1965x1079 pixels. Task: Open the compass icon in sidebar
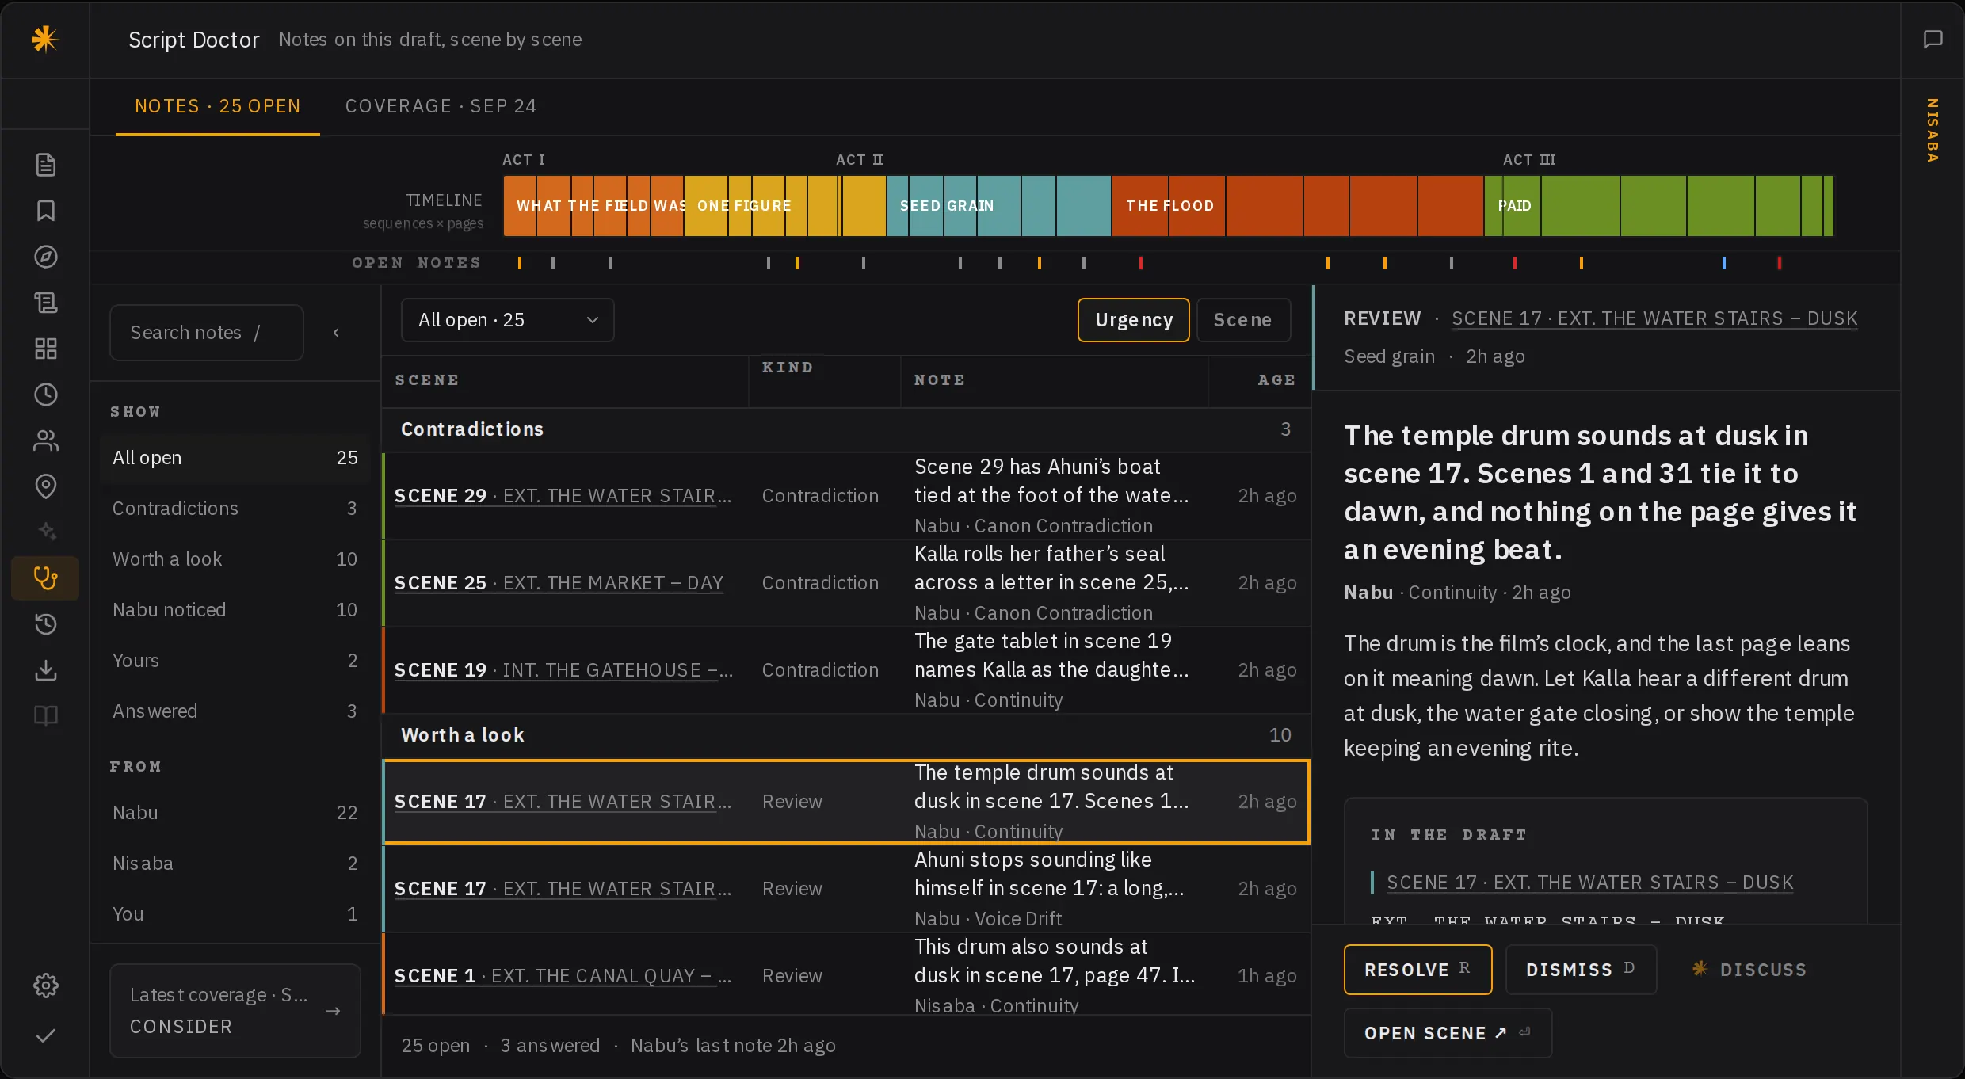click(46, 257)
